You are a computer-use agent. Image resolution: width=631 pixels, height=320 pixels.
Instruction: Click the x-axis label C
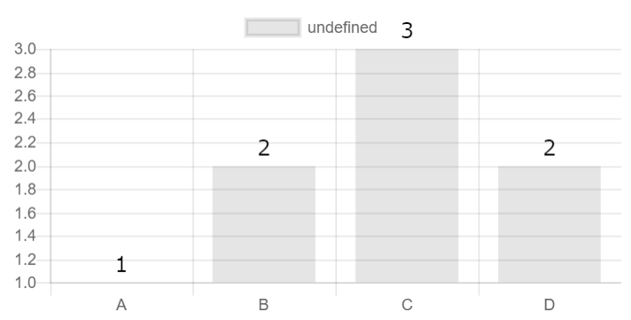click(x=407, y=305)
